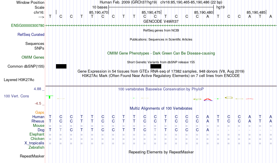The width and height of the screenshot is (277, 163).
Task: Click the Chicken species row label
Action: point(37,139)
